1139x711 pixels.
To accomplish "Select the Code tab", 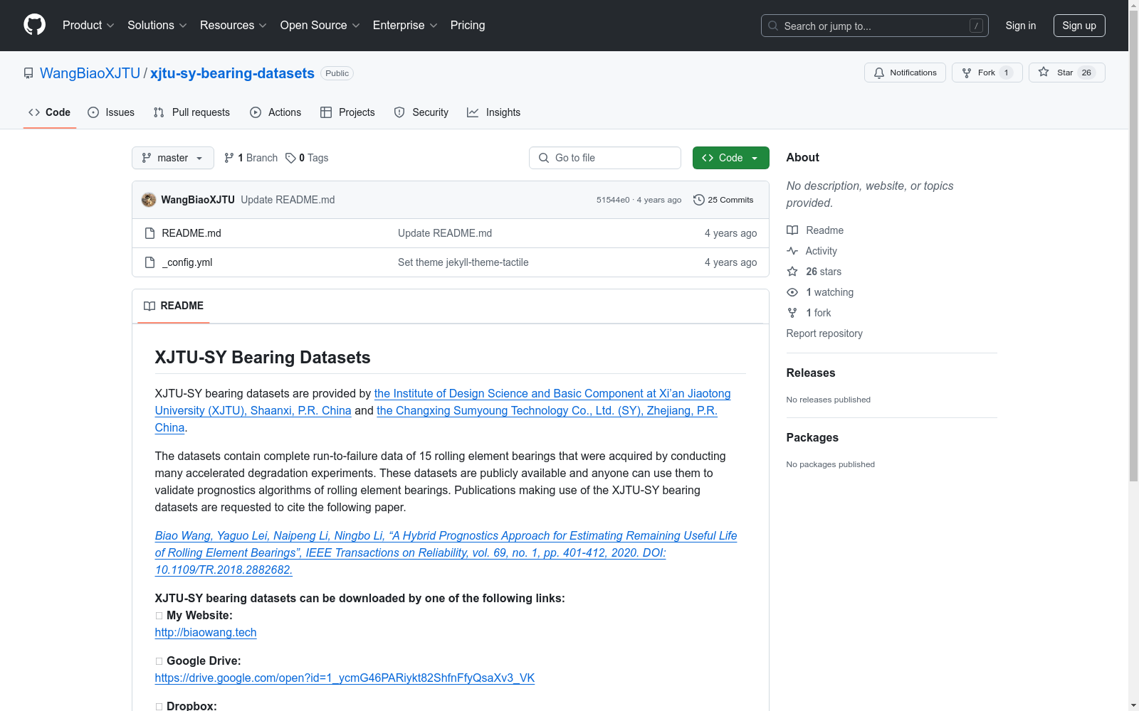I will coord(50,112).
